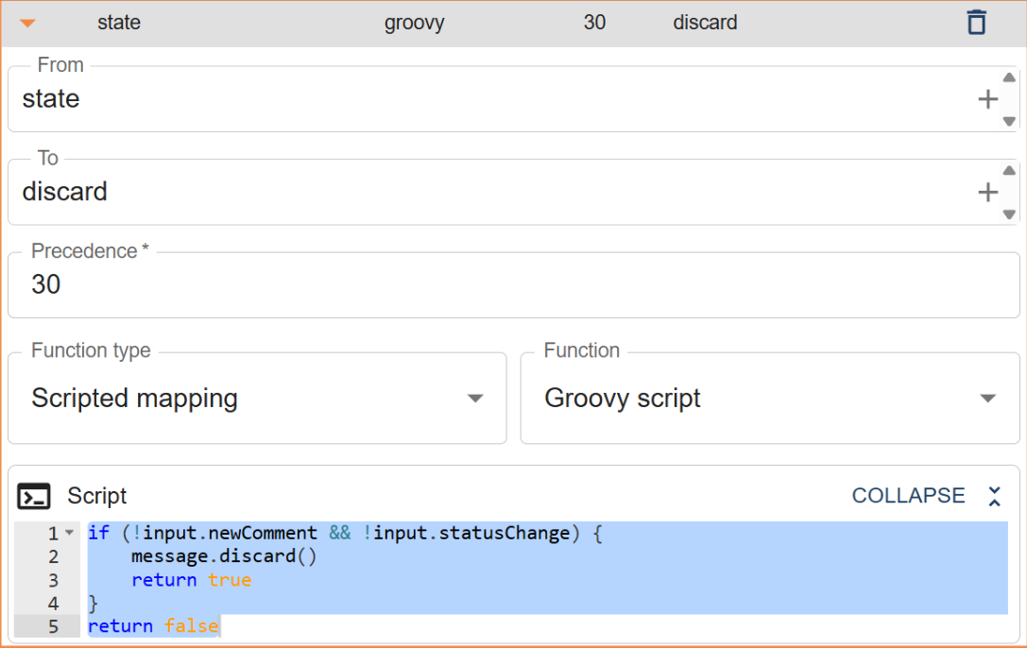Click discard in the collapsed header row
Image resolution: width=1027 pixels, height=648 pixels.
(705, 21)
